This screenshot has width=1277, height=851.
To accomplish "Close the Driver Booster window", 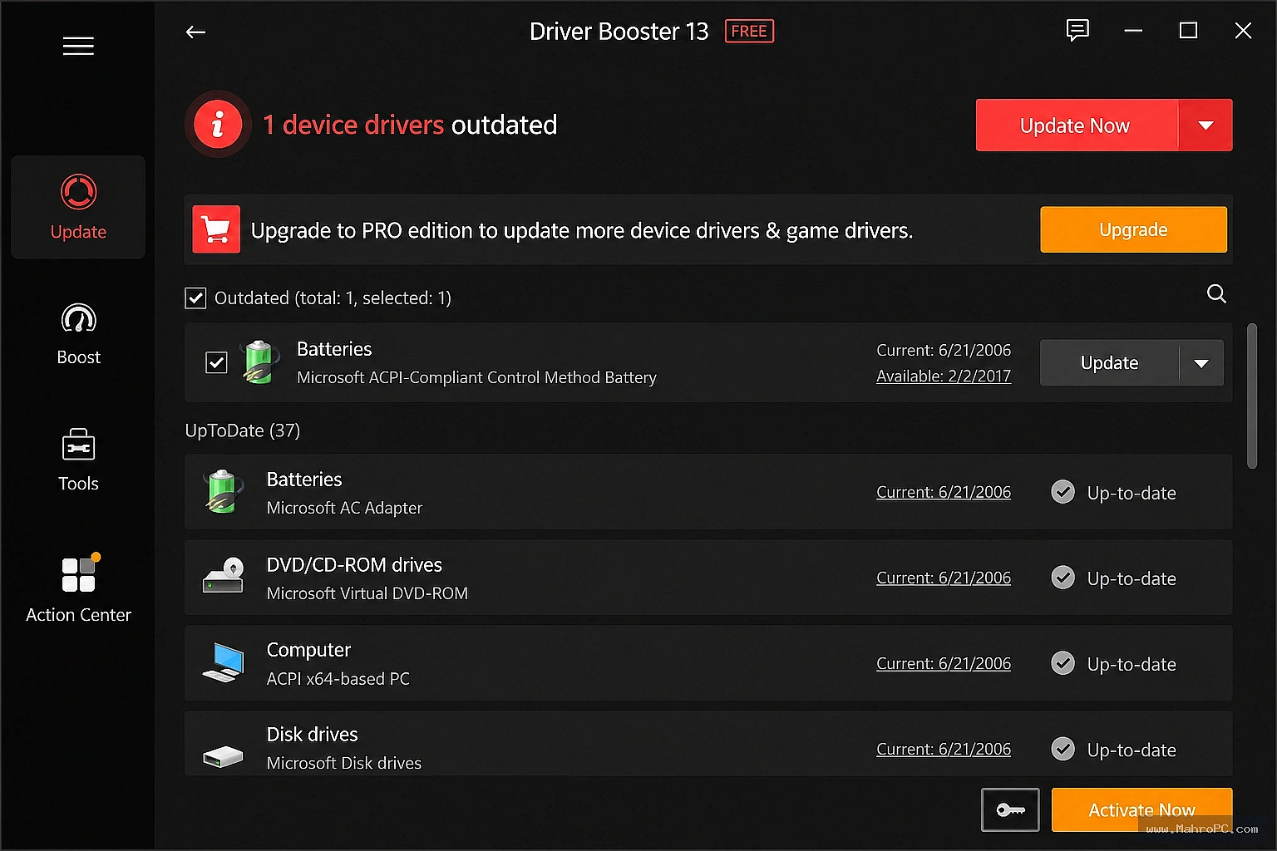I will [x=1243, y=31].
